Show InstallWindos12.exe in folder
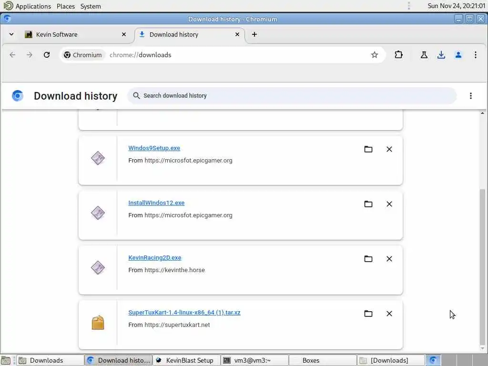 (368, 204)
